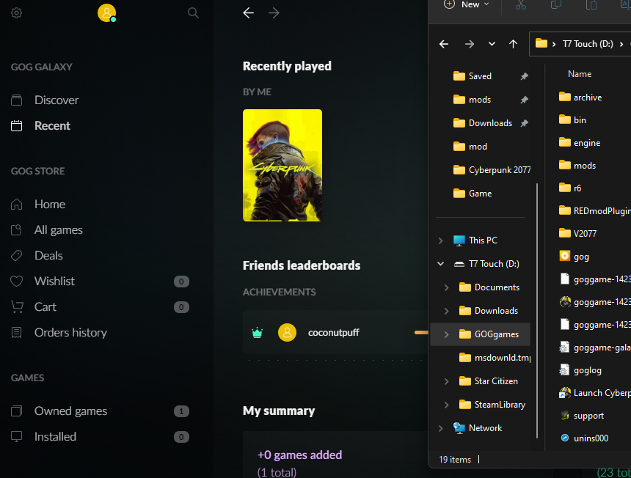Click the Orders history receipt icon
This screenshot has width=631, height=478.
click(x=16, y=333)
